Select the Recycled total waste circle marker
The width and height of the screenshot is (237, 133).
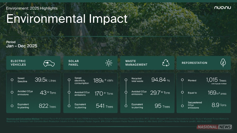tap(126, 80)
